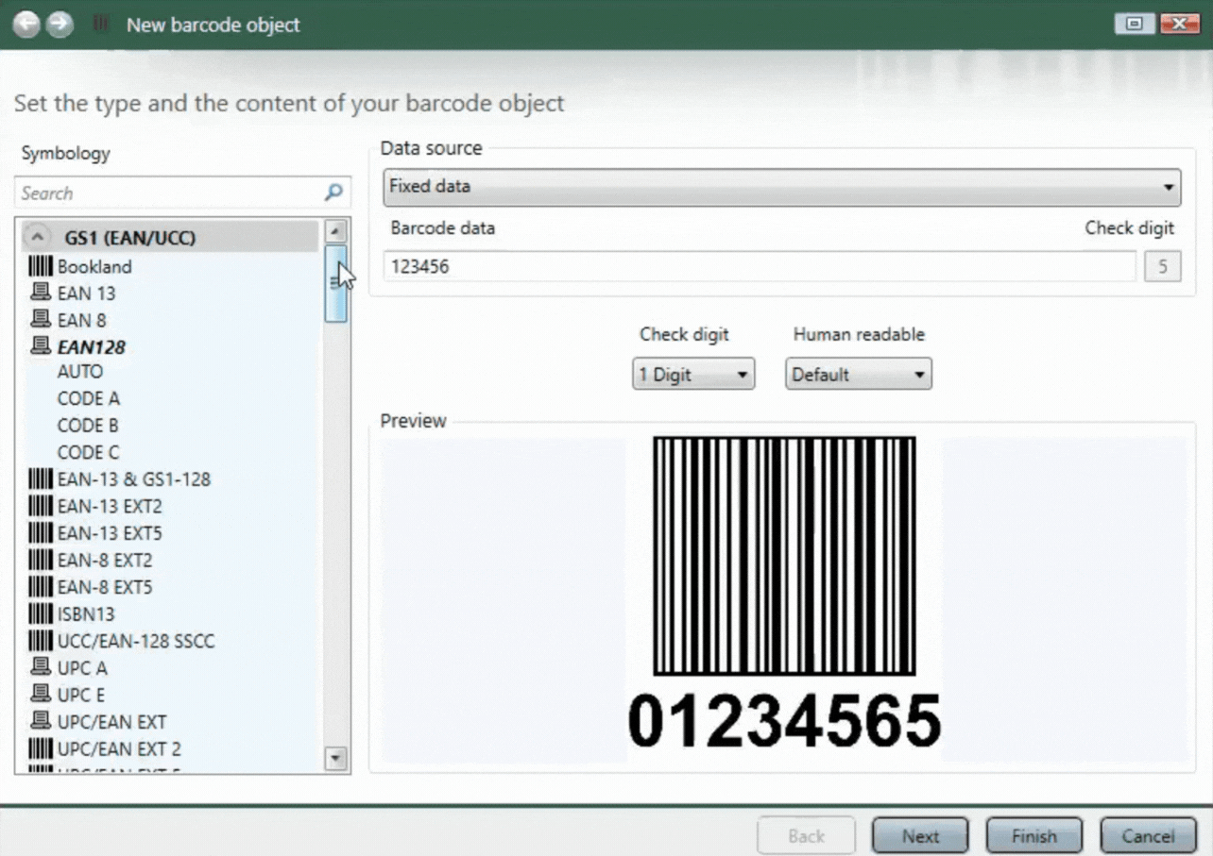Click the search magnifier icon
The width and height of the screenshot is (1213, 856).
point(333,193)
